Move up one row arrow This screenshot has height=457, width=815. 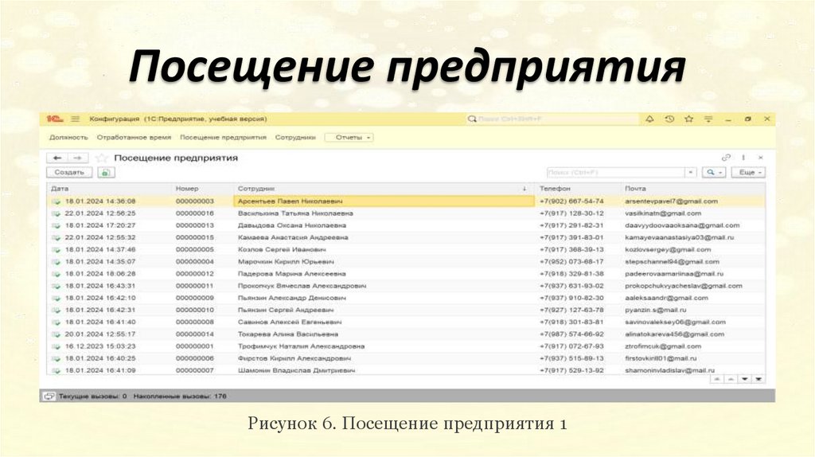coord(731,379)
